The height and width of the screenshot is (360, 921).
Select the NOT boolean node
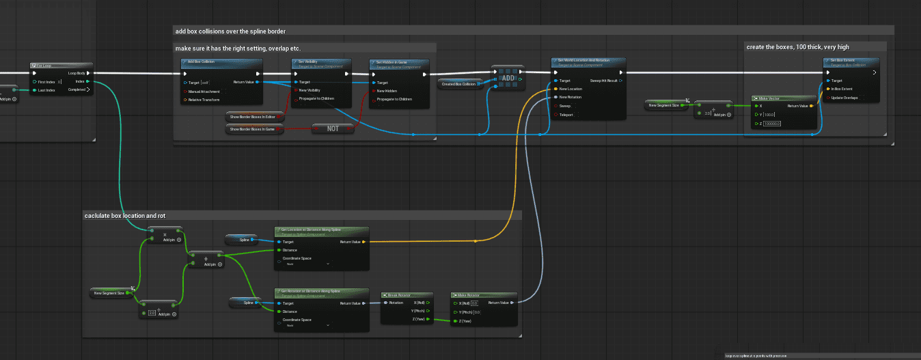coord(333,128)
